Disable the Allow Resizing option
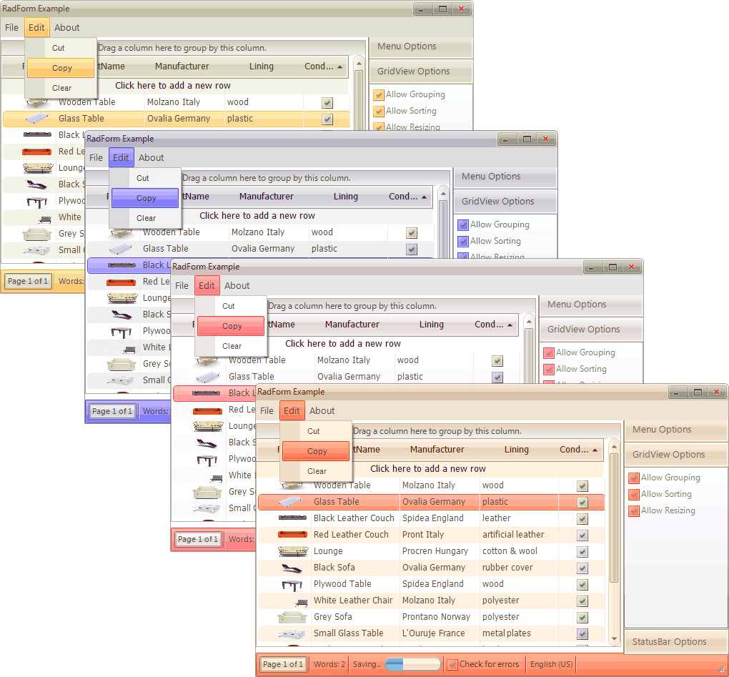The width and height of the screenshot is (729, 677). (633, 510)
